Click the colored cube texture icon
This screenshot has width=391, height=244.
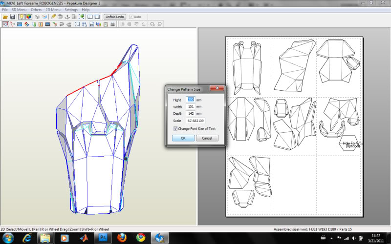click(x=28, y=17)
